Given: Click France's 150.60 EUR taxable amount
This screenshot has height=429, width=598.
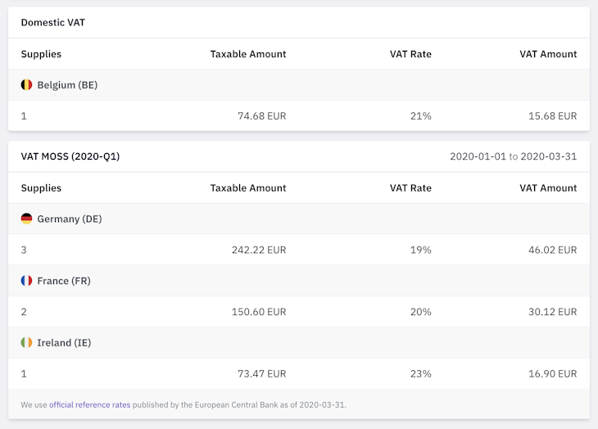Looking at the screenshot, I should click(x=259, y=312).
